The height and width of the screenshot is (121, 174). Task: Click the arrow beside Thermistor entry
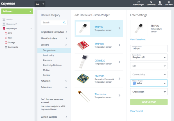pyautogui.click(x=119, y=95)
